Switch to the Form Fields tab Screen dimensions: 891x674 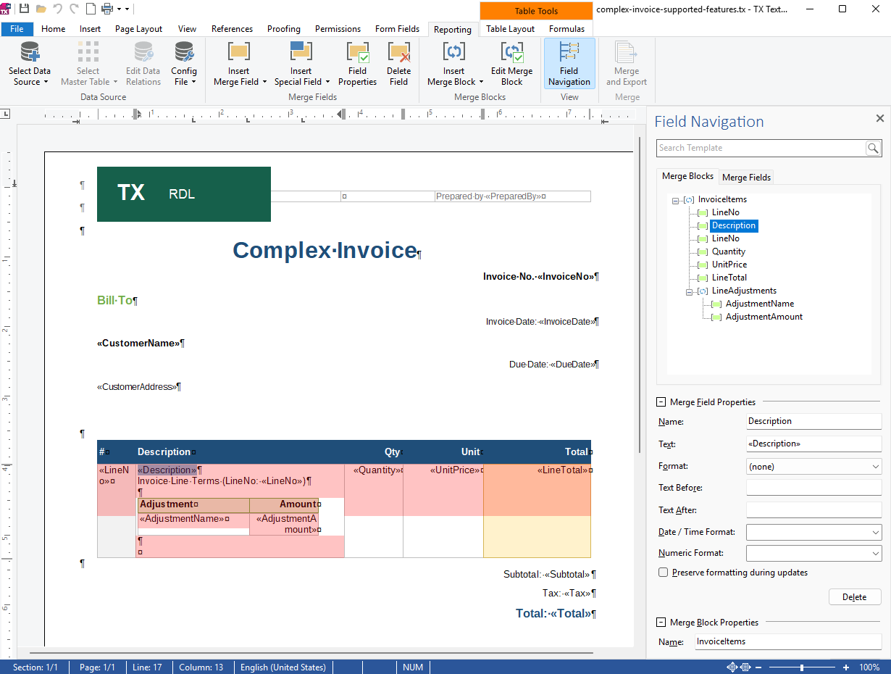[x=397, y=29]
